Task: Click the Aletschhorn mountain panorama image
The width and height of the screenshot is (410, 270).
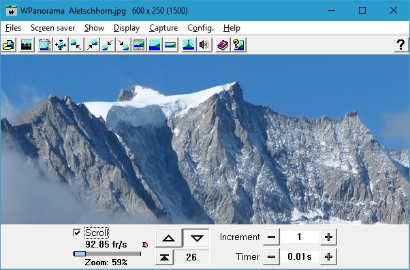Action: pyautogui.click(x=205, y=139)
